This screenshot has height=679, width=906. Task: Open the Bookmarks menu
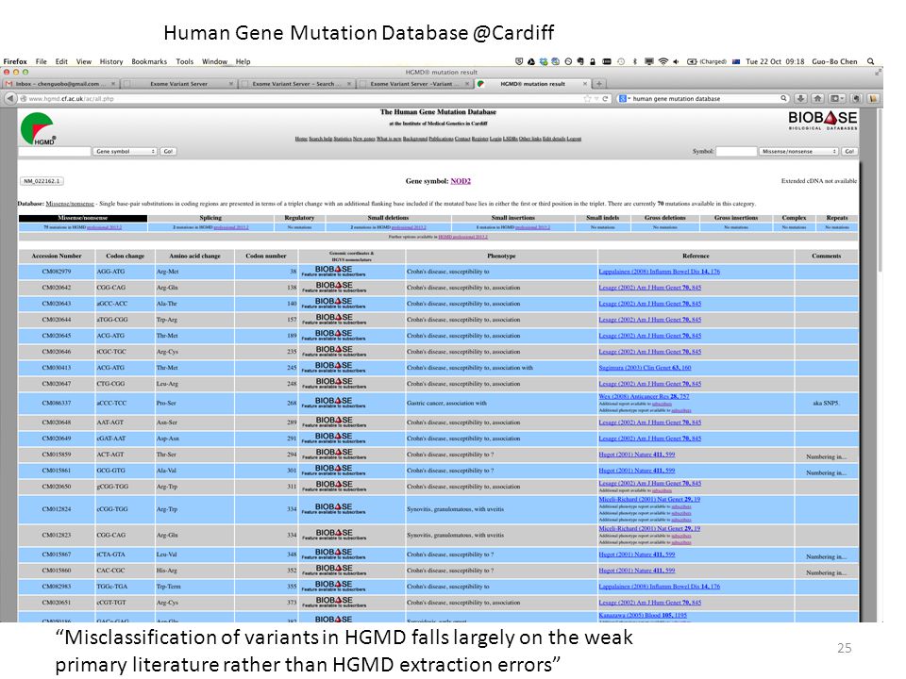tap(149, 61)
